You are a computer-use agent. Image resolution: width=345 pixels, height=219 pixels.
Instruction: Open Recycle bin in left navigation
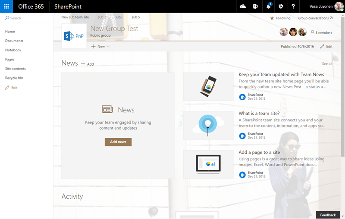pyautogui.click(x=14, y=78)
